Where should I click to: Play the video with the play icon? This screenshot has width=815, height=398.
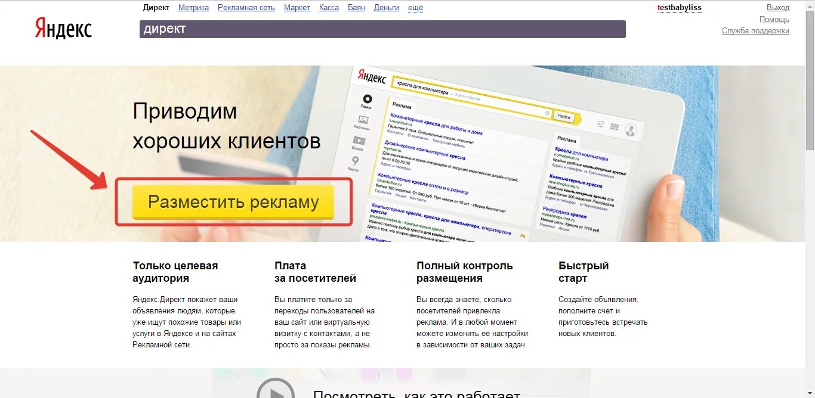276,390
